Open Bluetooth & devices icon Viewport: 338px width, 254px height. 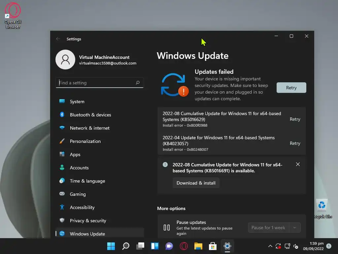point(62,114)
